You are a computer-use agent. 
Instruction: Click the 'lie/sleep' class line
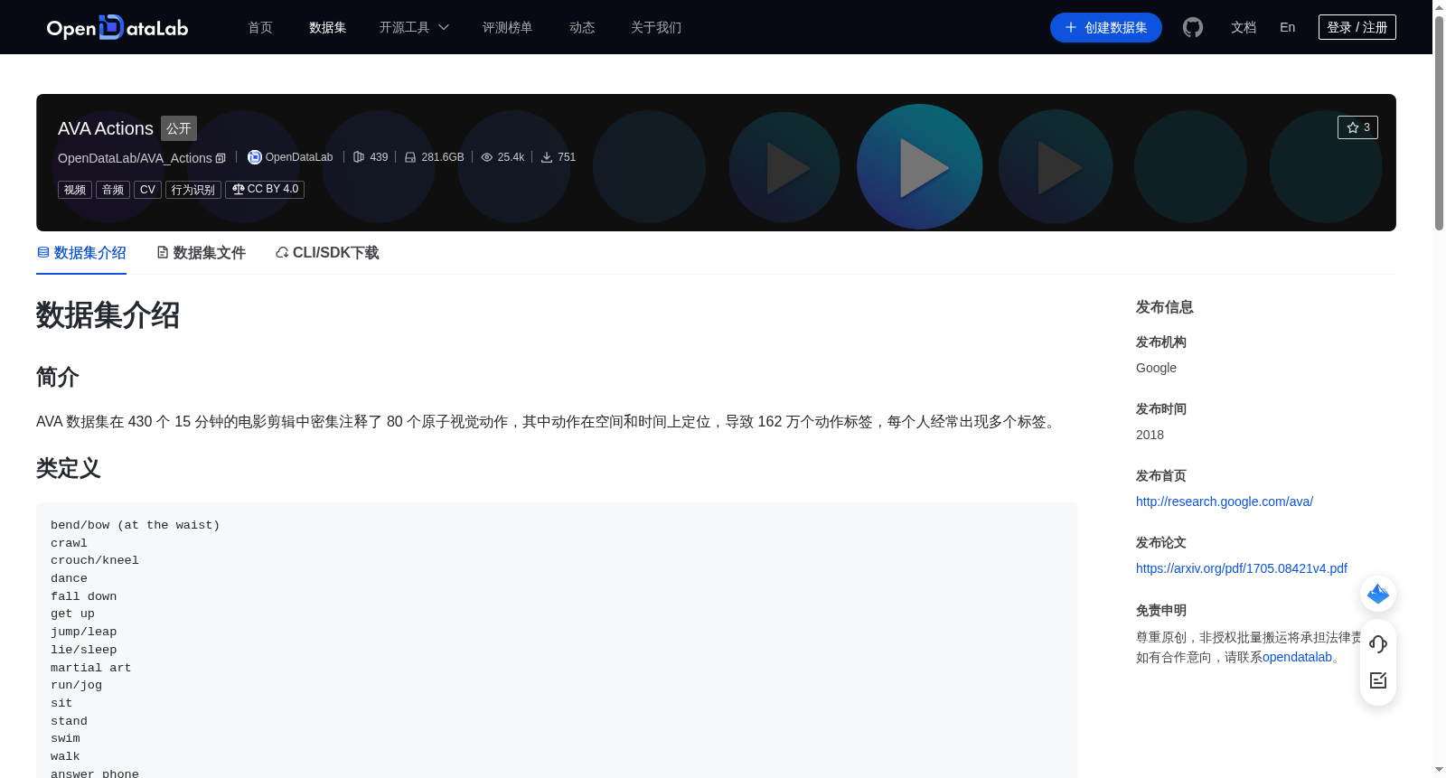83,650
